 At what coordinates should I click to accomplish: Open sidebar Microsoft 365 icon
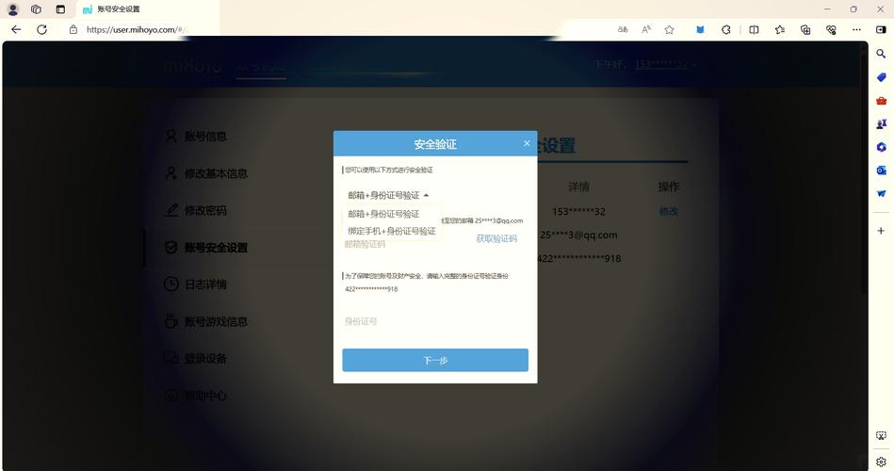(x=881, y=147)
